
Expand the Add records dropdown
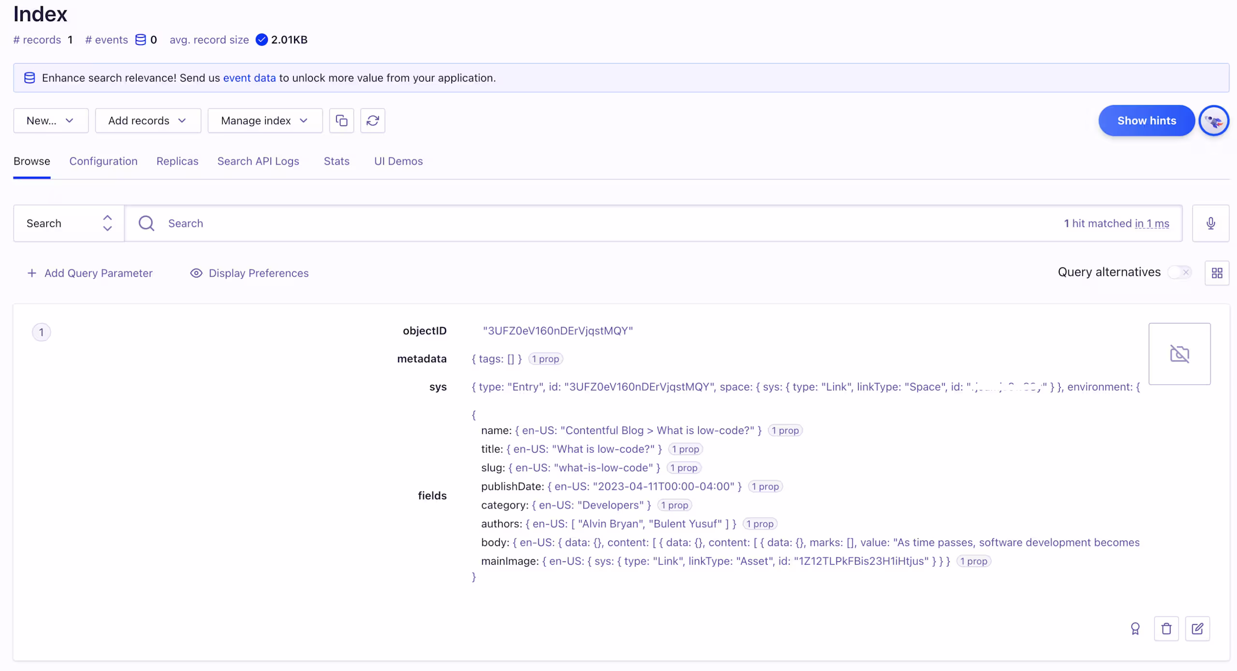click(148, 121)
